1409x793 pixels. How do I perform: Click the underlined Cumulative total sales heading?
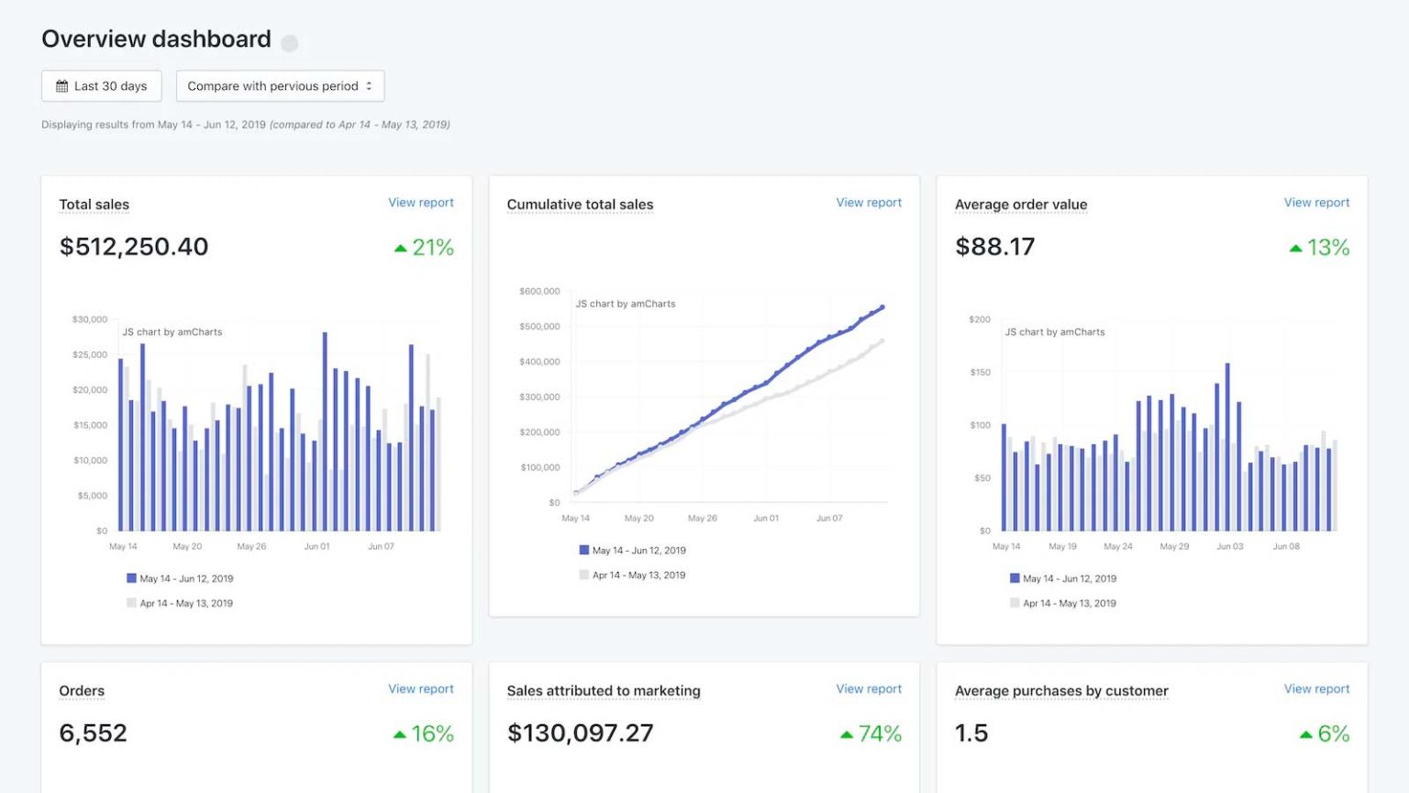(581, 204)
